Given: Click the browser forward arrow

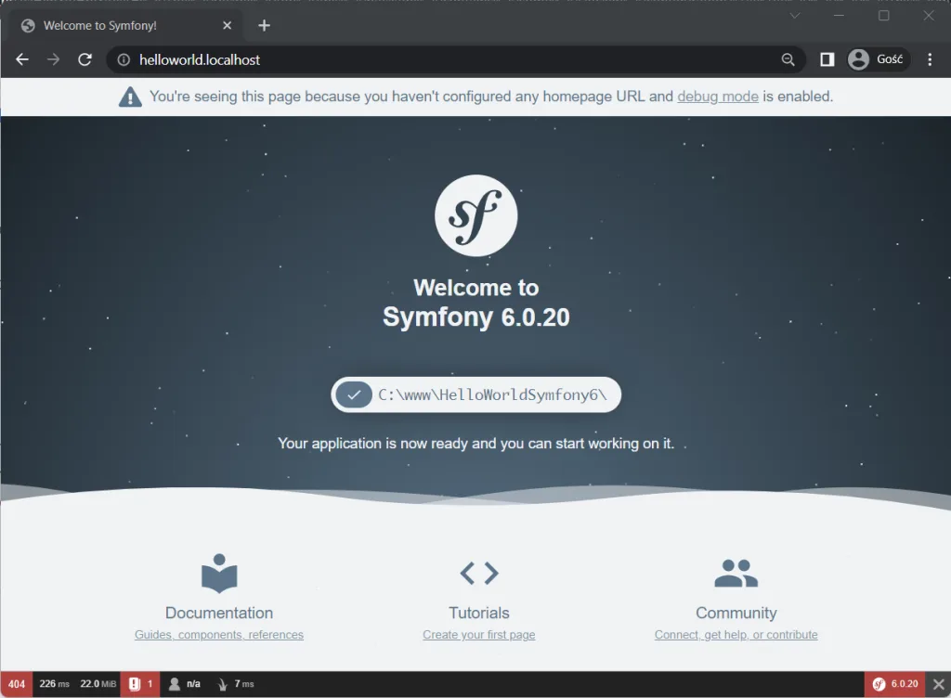Looking at the screenshot, I should click(x=53, y=59).
